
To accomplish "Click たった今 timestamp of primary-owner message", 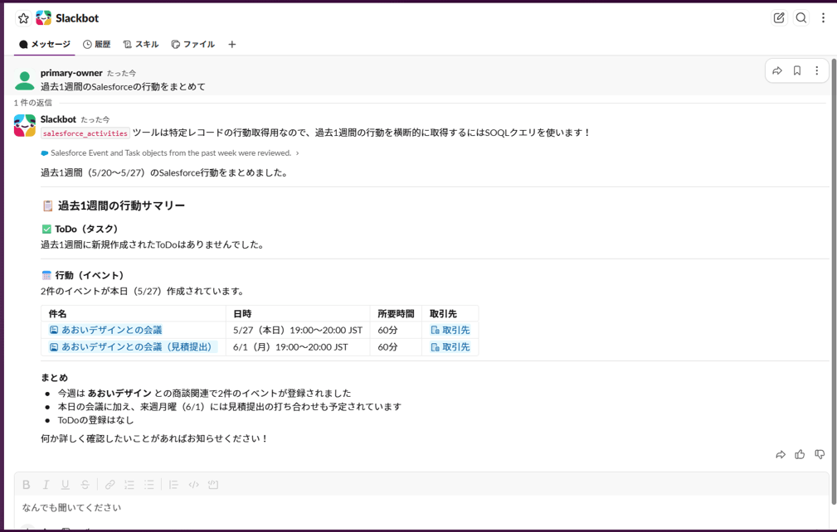I will click(121, 74).
